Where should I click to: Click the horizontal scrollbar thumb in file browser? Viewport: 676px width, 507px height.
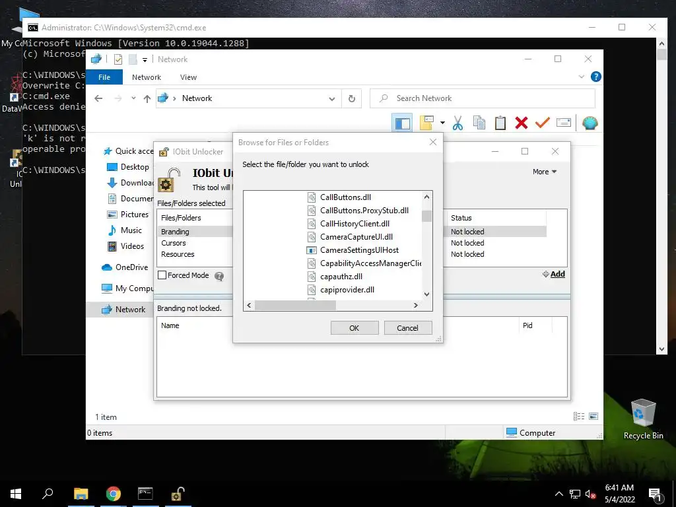pos(295,305)
